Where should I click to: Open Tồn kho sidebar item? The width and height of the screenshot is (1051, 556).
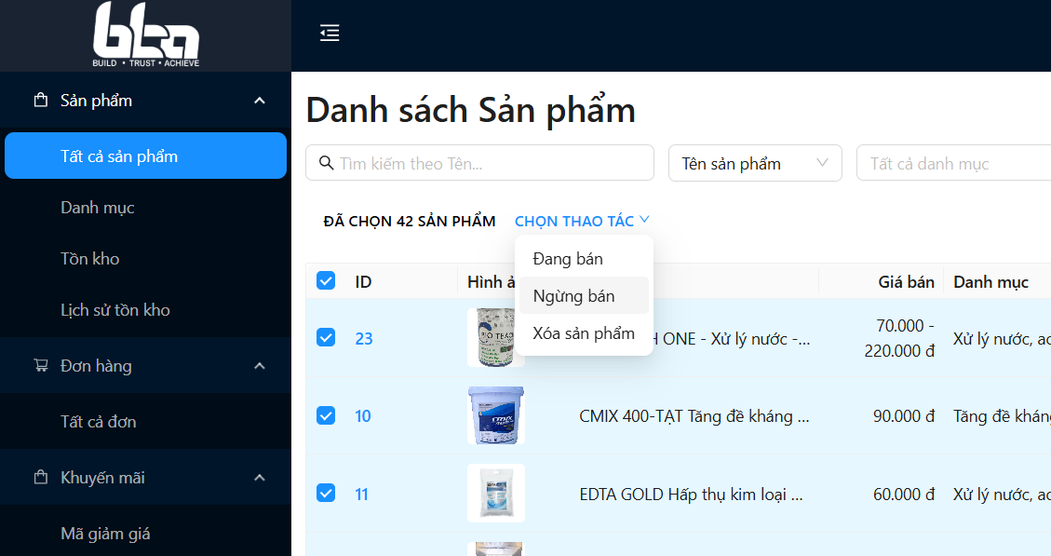tap(145, 258)
